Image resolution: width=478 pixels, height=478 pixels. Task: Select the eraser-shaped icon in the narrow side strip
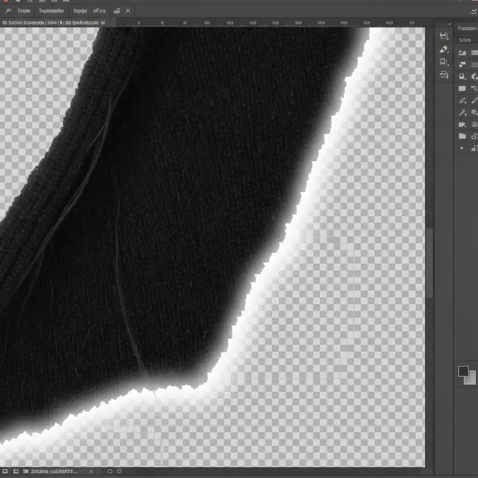click(x=444, y=49)
